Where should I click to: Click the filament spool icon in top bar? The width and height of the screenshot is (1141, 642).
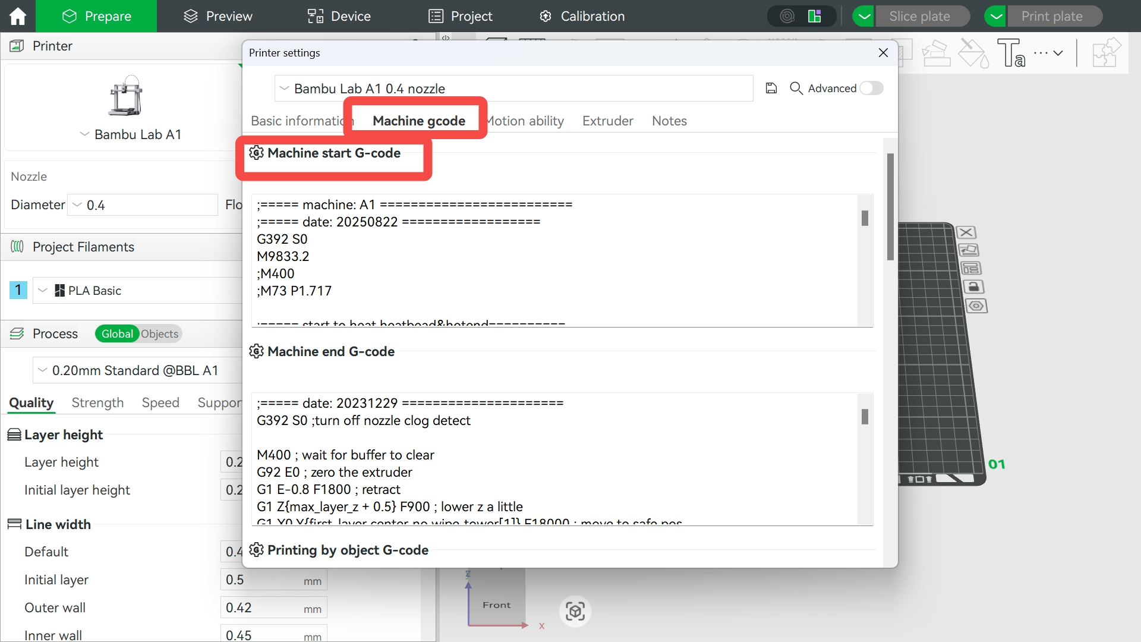787,16
